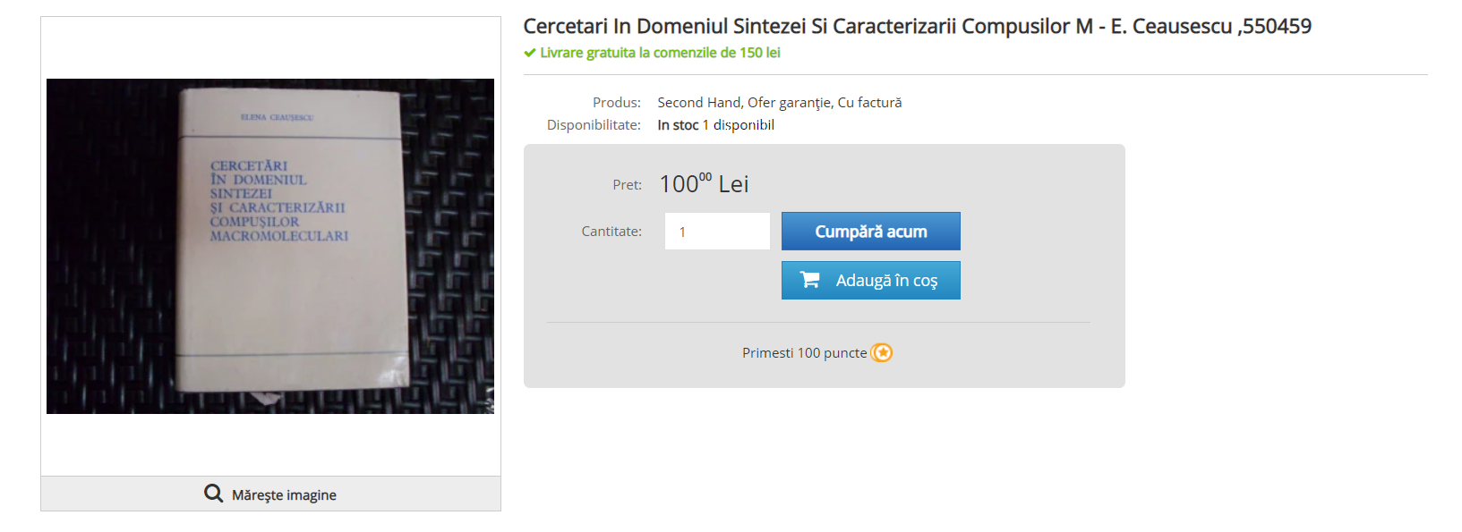Click "Livrare gratuita la comenzile de 150 lei"
This screenshot has width=1462, height=532.
tap(660, 53)
